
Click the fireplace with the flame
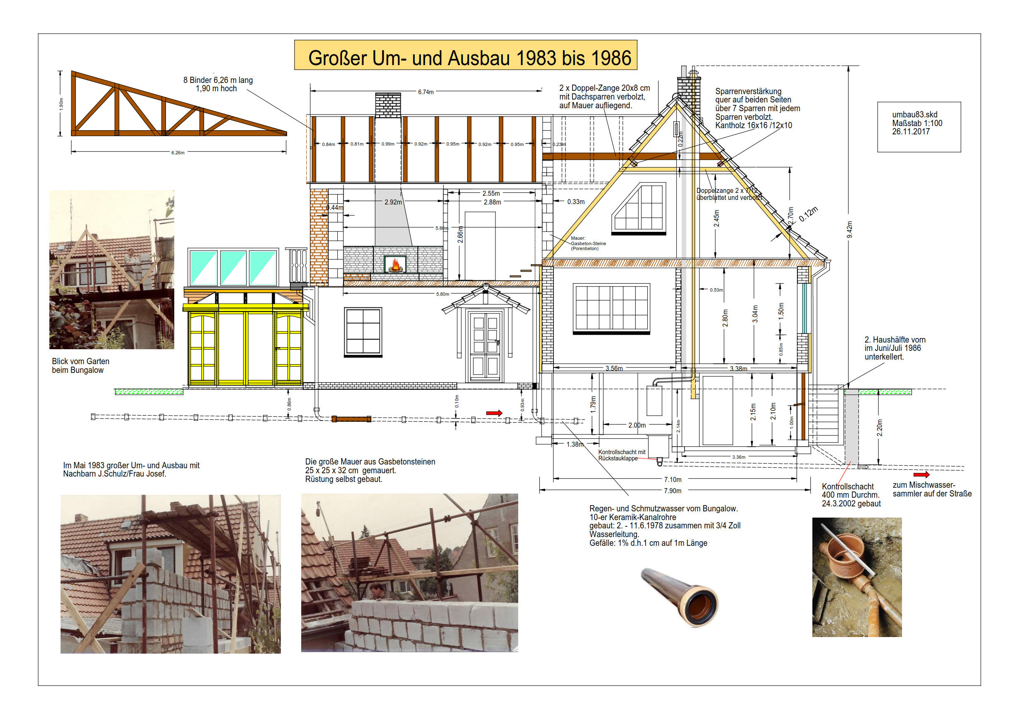[x=395, y=265]
